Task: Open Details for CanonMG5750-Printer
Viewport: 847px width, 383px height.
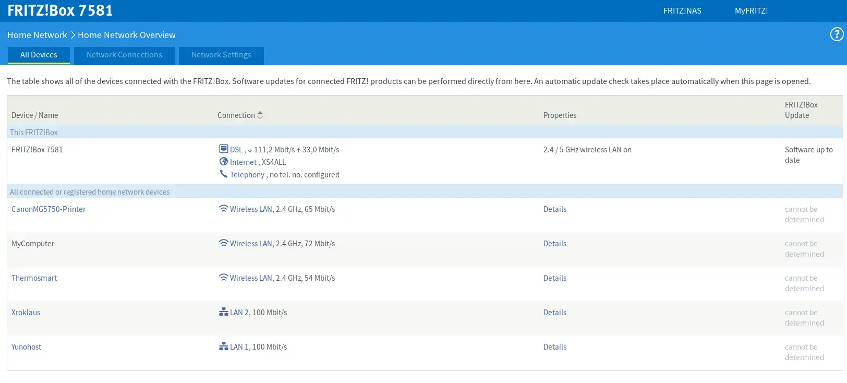Action: pos(555,209)
